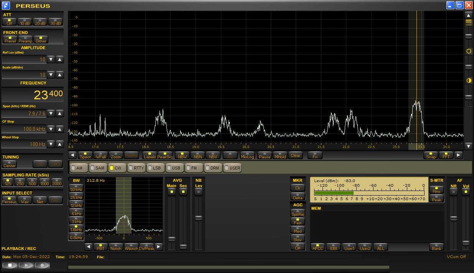Select 500 kS/s sampling rate
The image size is (474, 273).
(x=32, y=182)
